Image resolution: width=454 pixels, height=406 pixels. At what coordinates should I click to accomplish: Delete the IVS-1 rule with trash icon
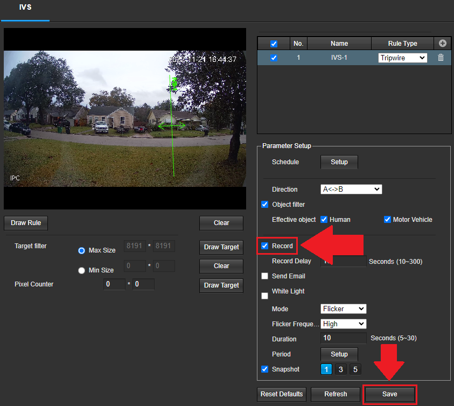tap(441, 57)
